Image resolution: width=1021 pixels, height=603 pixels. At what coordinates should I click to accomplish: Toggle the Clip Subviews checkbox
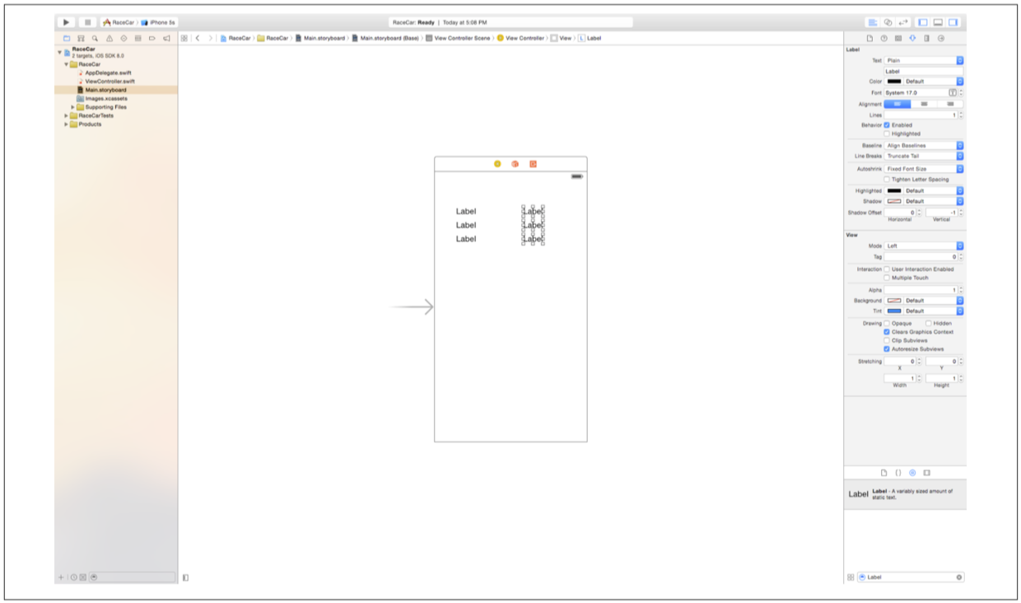tap(887, 340)
